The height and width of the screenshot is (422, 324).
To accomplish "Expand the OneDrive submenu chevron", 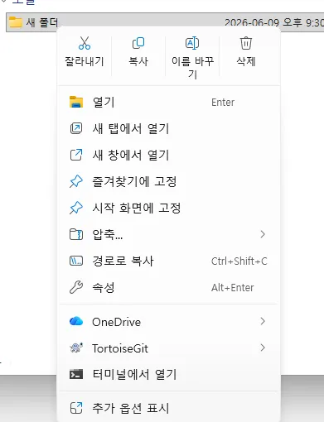I will click(263, 321).
